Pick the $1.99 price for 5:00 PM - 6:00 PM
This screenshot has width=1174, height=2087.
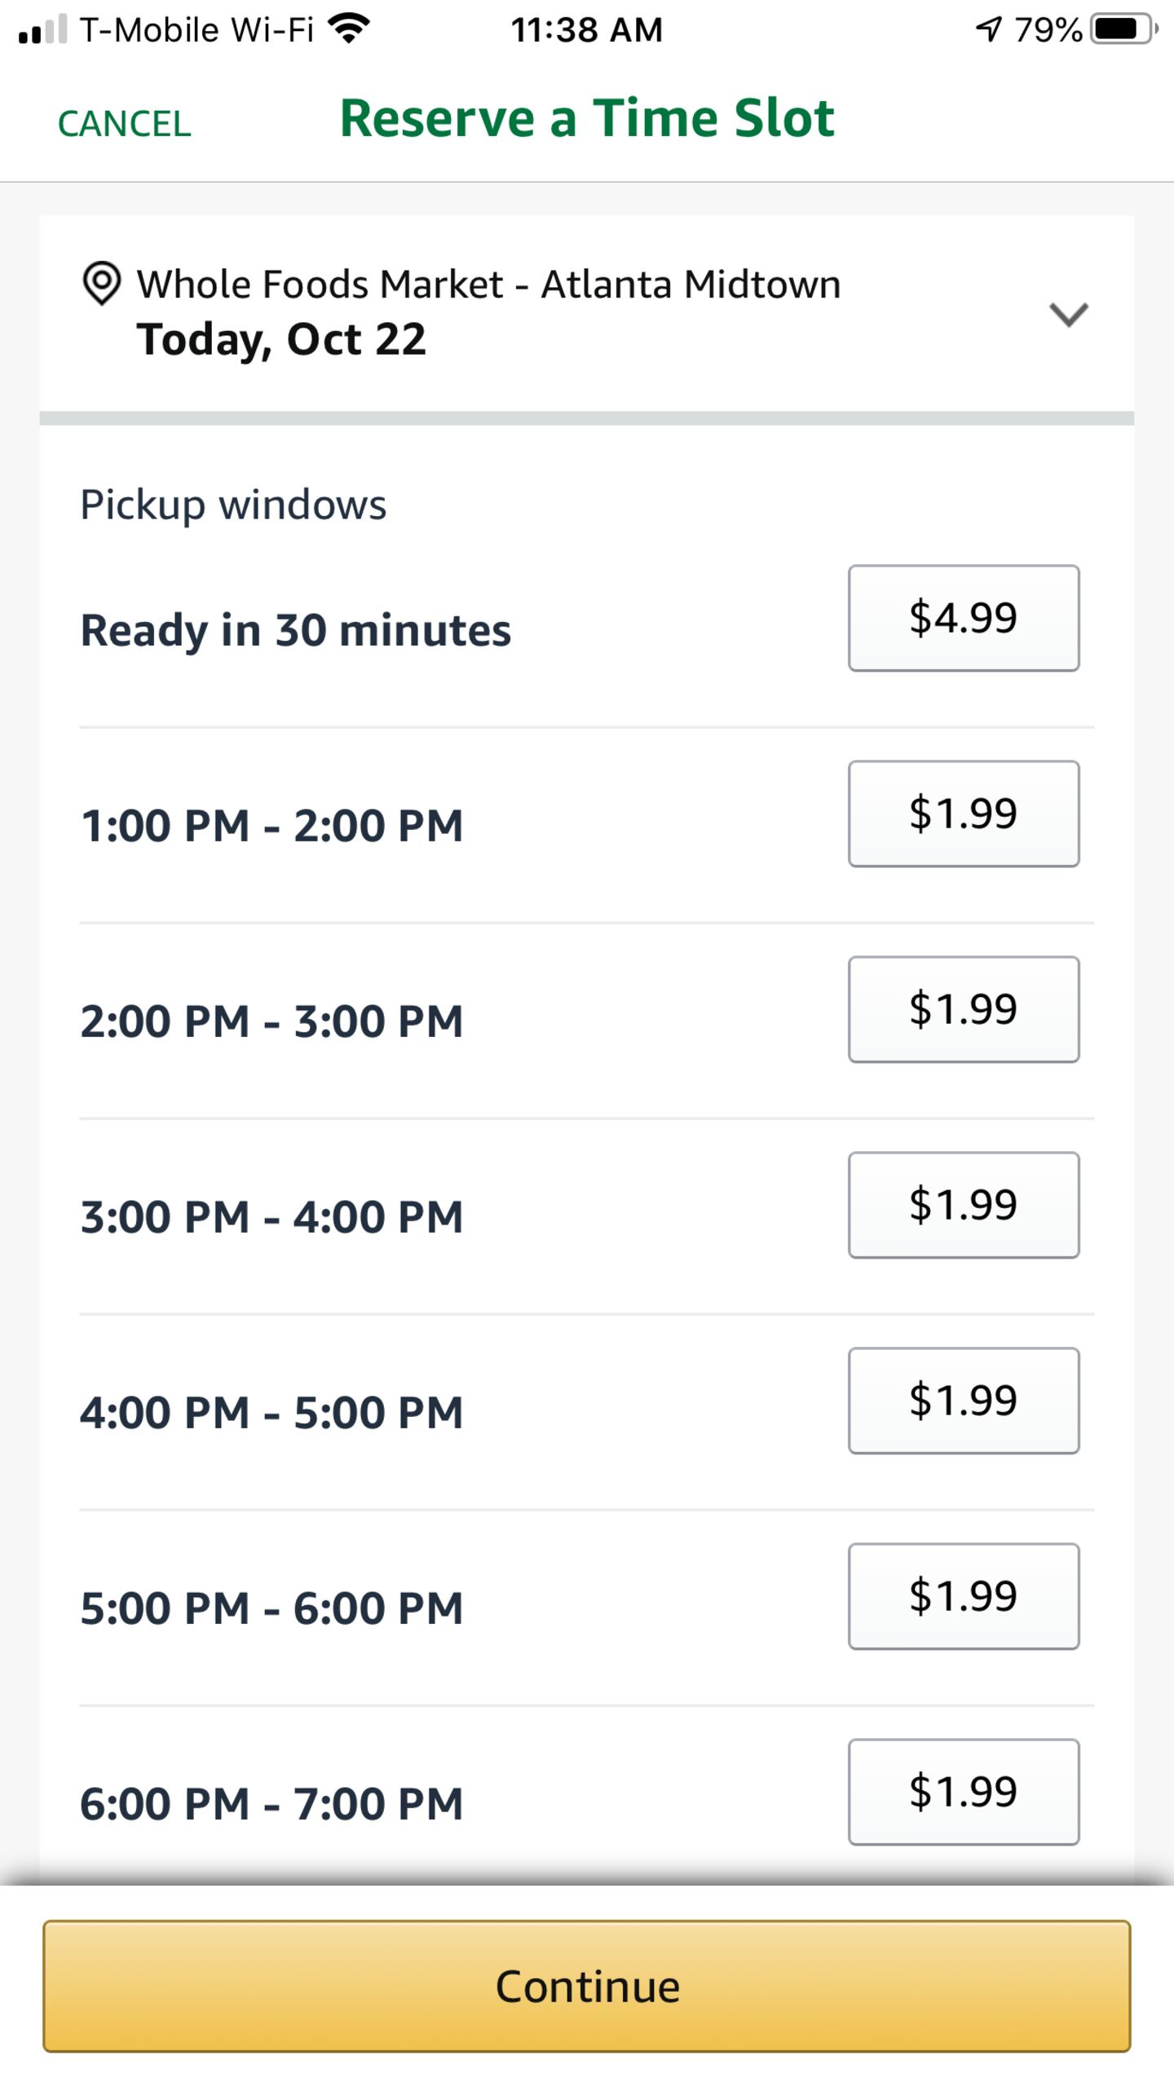coord(964,1596)
